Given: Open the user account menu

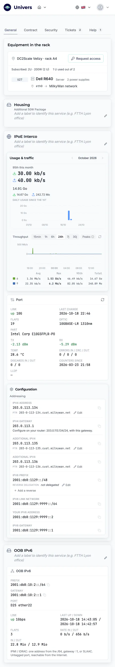Looking at the screenshot, I should tap(103, 7).
